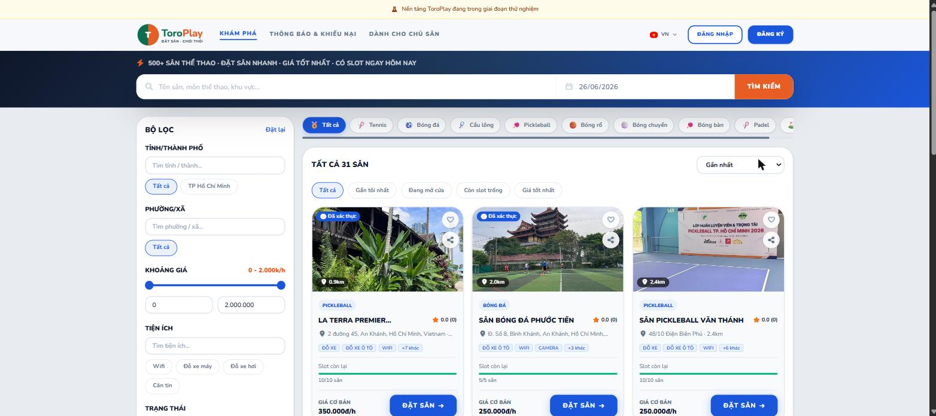Toggle the Đỗ xe máy amenity filter
The height and width of the screenshot is (416, 936).
197,366
